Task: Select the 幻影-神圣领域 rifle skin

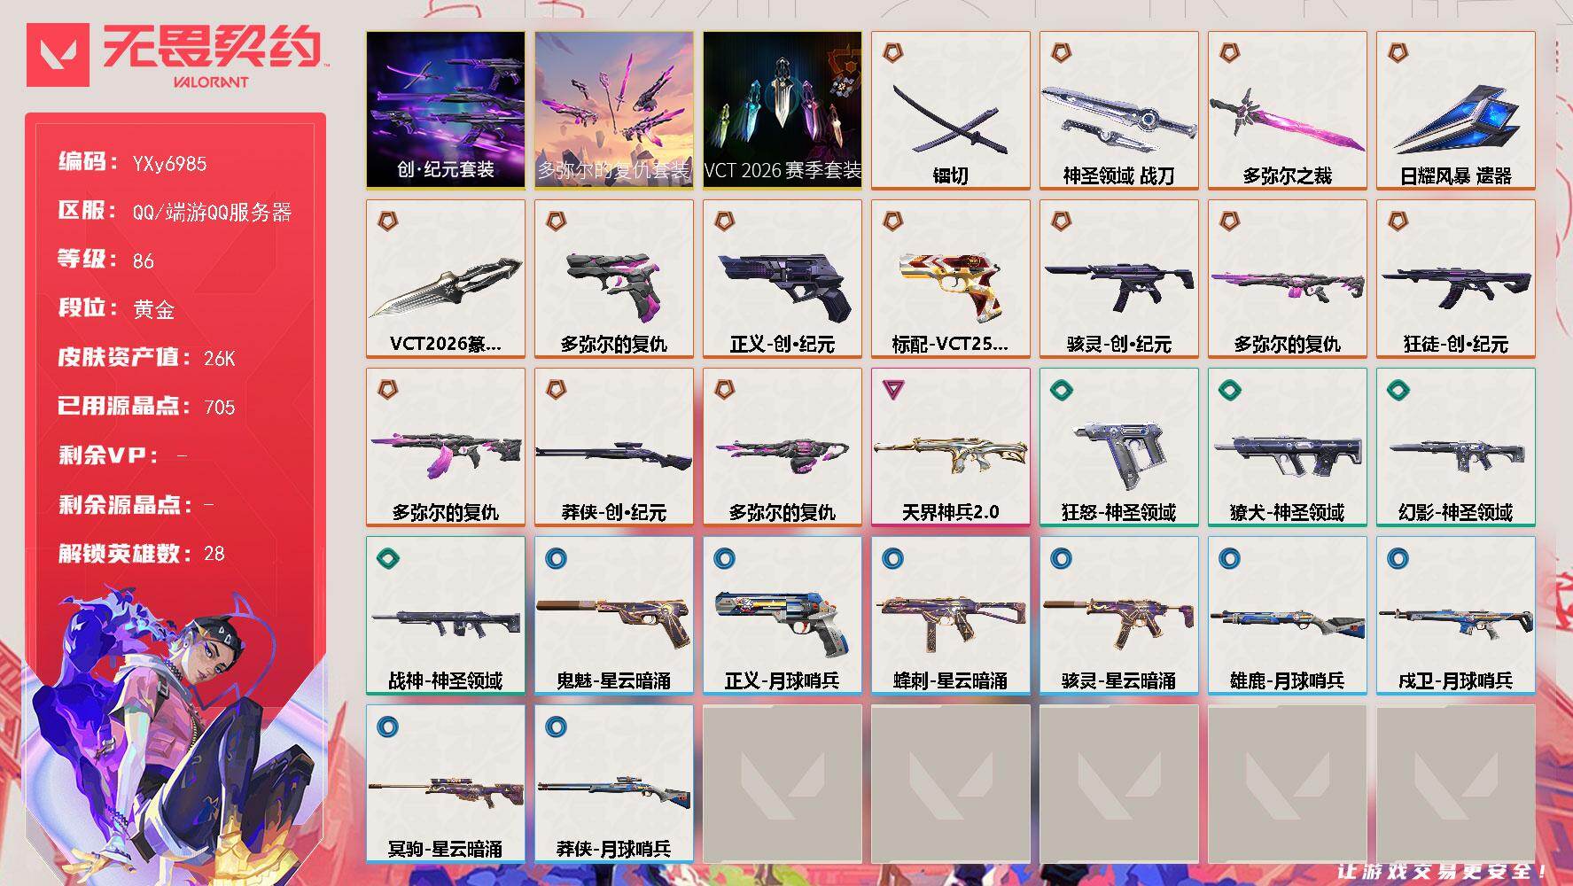Action: coord(1456,447)
